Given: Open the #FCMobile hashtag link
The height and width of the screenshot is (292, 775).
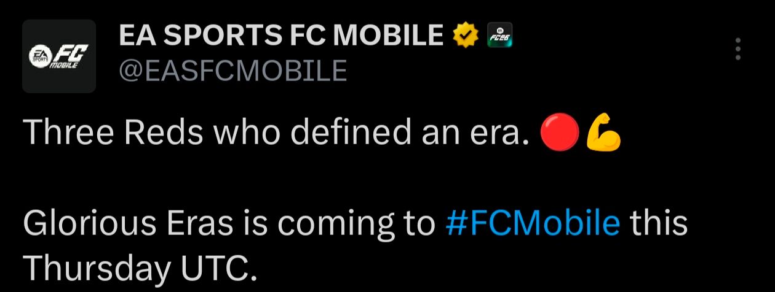Looking at the screenshot, I should (x=531, y=225).
